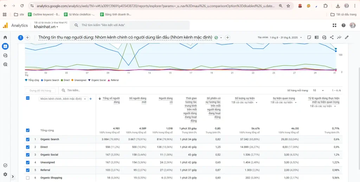
Task: Open the checkmark Insights icon near sidebar bottom
Action: click(x=5, y=165)
